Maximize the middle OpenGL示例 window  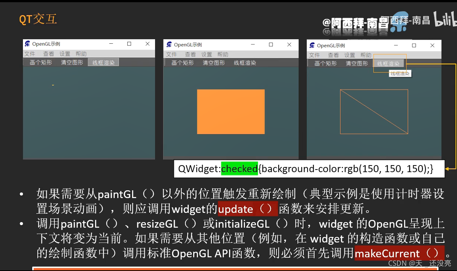tap(271, 44)
